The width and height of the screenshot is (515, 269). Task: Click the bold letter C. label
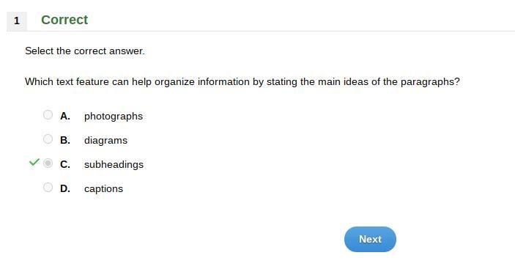pos(65,164)
